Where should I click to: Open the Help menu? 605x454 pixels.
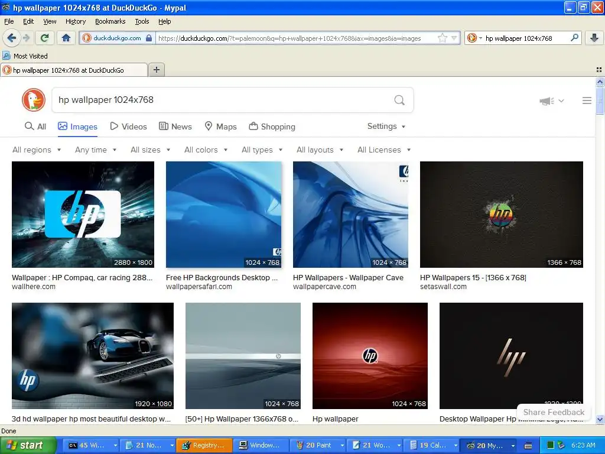point(164,21)
